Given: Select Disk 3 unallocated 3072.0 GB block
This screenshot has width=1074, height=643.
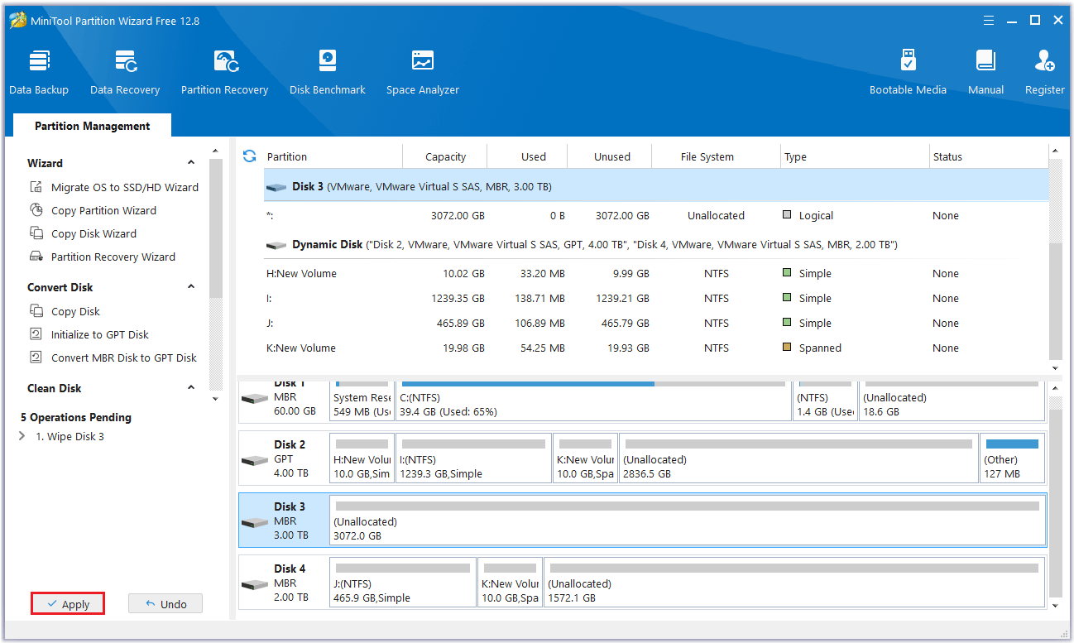Looking at the screenshot, I should [688, 520].
